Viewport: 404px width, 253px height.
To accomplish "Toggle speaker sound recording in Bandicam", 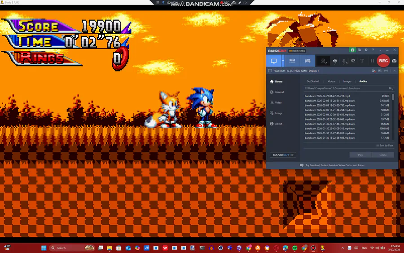I will tap(335, 61).
